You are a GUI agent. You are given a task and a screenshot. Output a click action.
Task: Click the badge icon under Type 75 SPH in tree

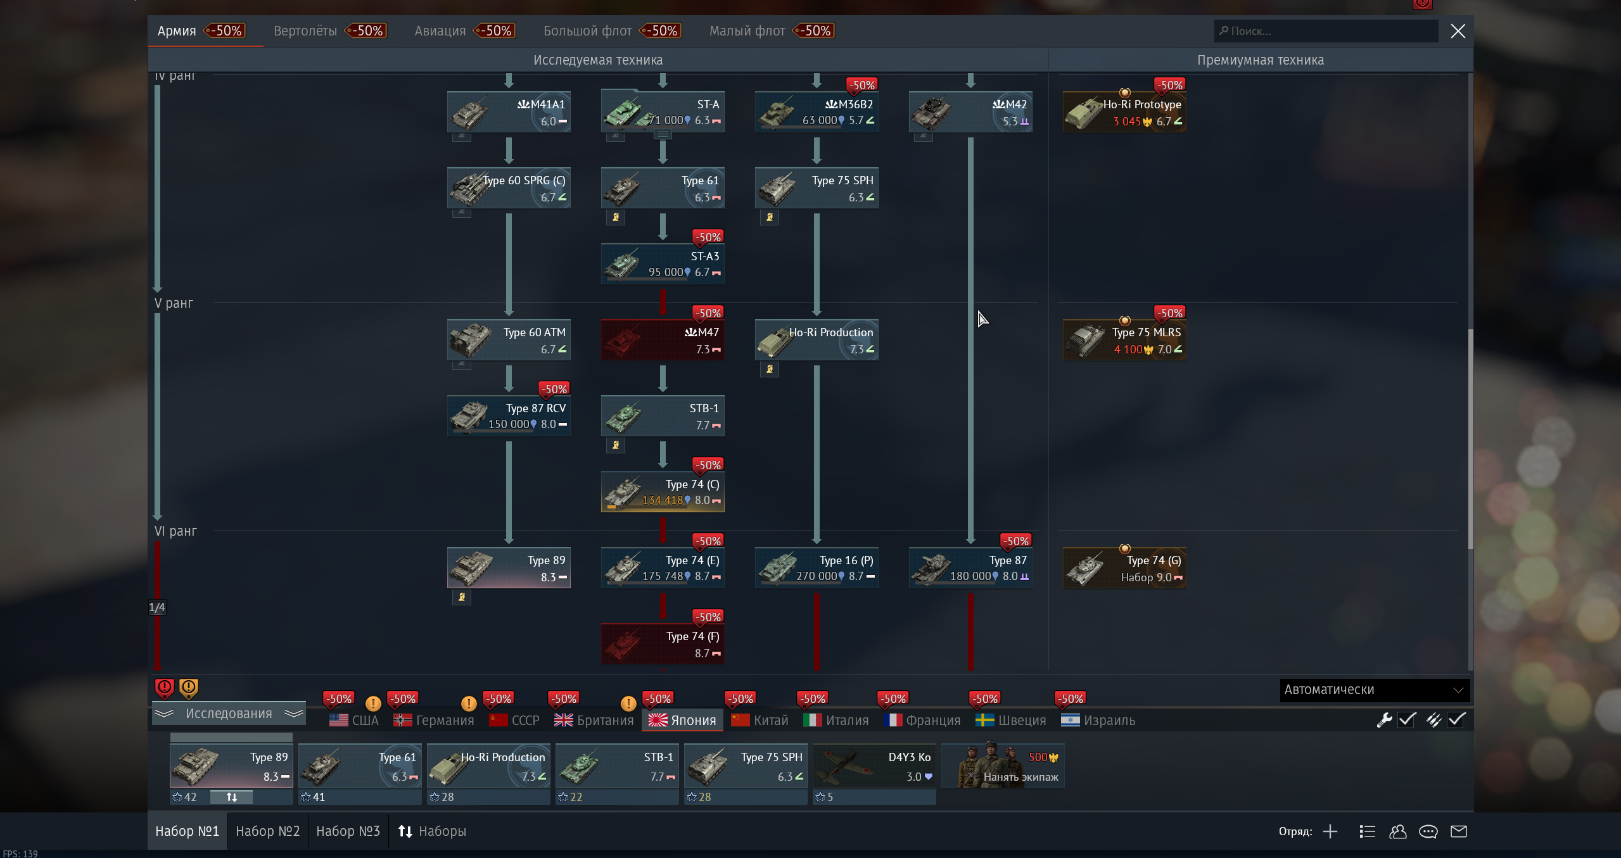770,217
